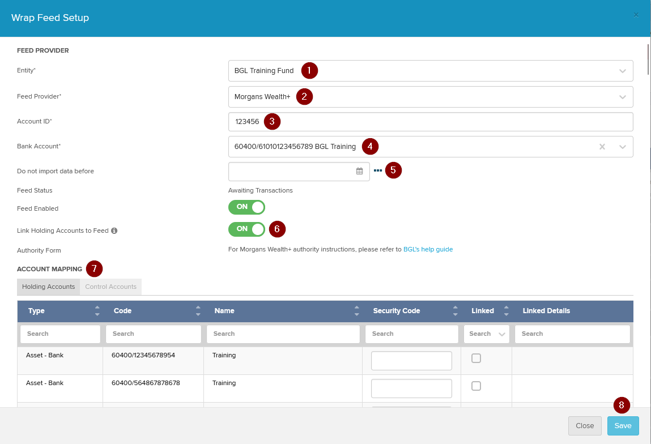Click the Account ID input field
651x444 pixels.
(x=431, y=122)
